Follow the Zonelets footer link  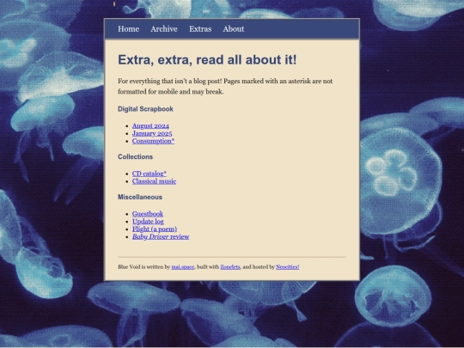[230, 267]
